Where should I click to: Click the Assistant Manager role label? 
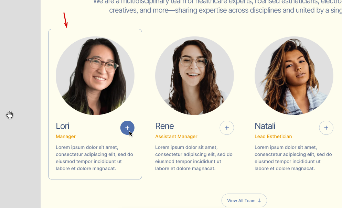176,136
